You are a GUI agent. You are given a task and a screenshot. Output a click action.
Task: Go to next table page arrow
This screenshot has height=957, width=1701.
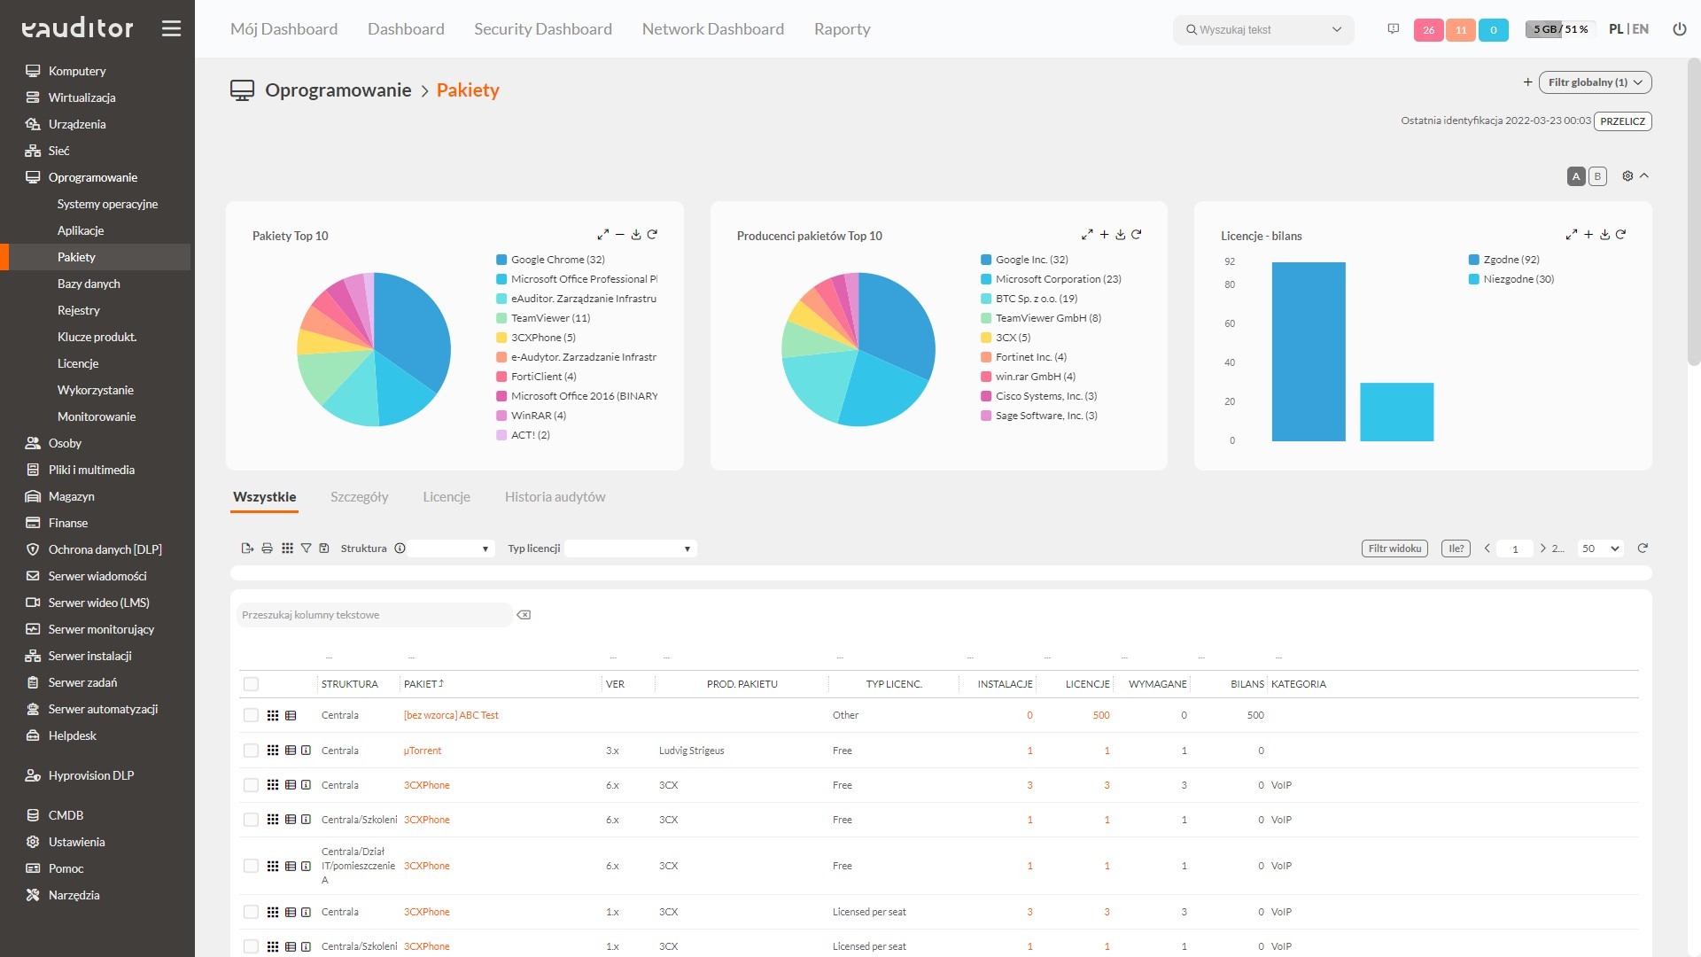[1542, 549]
